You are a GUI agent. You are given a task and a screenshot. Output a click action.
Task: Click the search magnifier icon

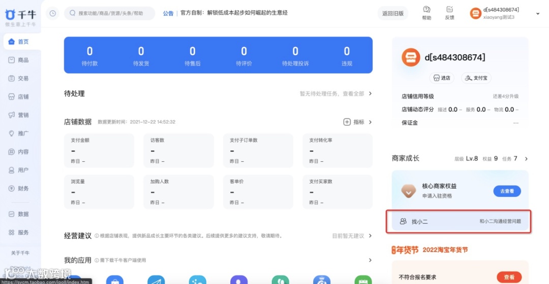[x=73, y=13]
